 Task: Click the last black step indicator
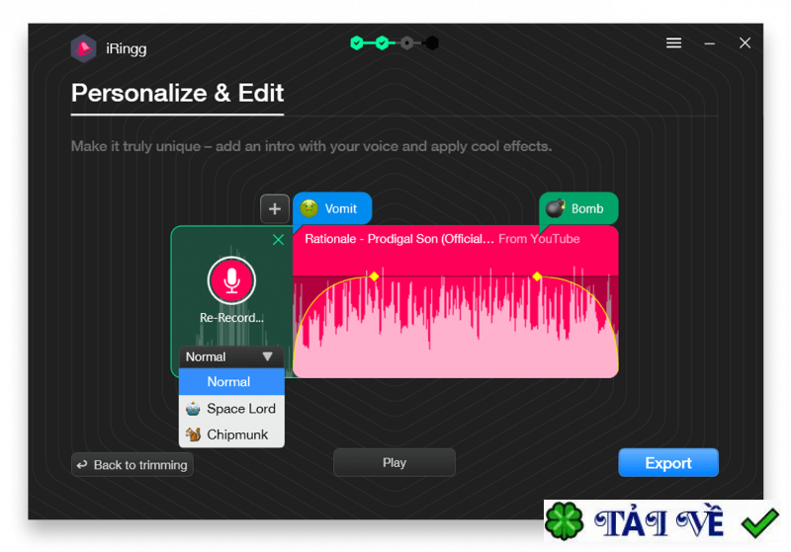pyautogui.click(x=432, y=43)
